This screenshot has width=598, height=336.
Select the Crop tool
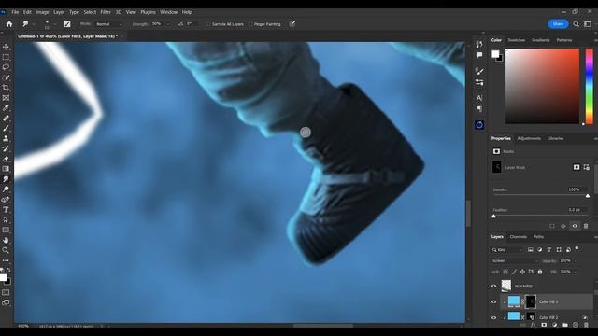(x=6, y=88)
